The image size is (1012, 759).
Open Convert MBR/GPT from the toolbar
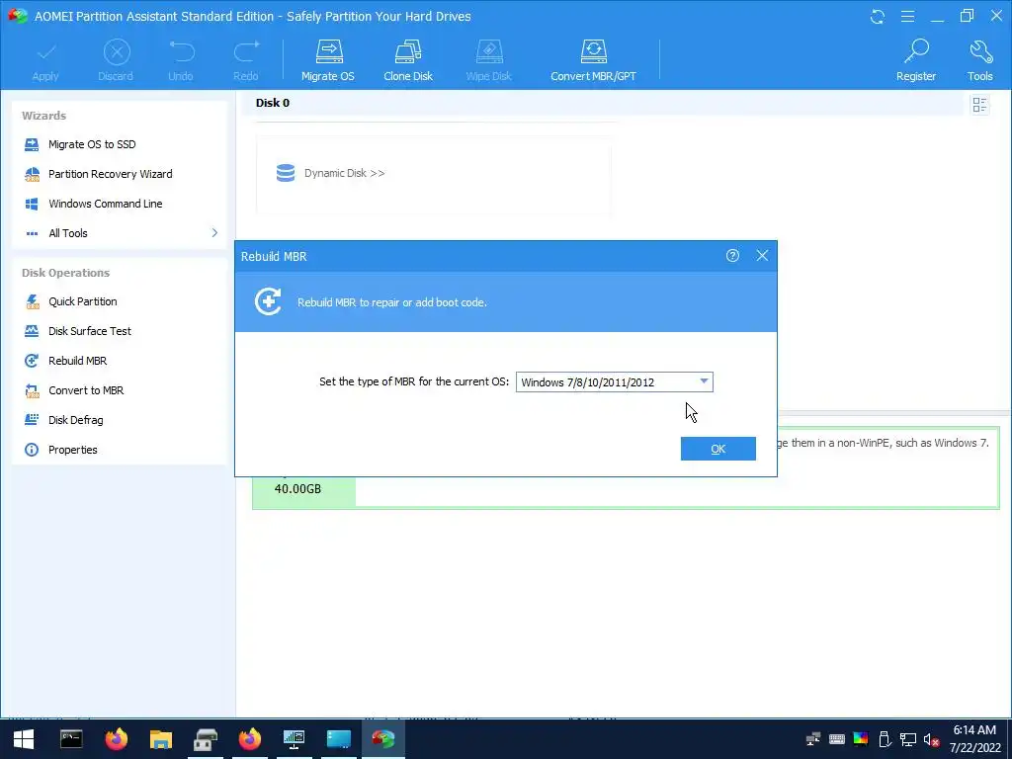click(x=593, y=60)
